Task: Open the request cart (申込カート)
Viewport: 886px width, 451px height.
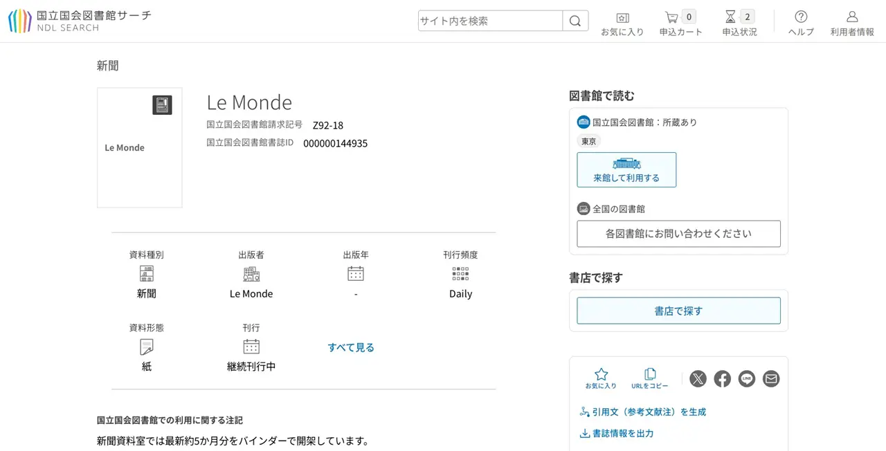Action: [x=680, y=24]
